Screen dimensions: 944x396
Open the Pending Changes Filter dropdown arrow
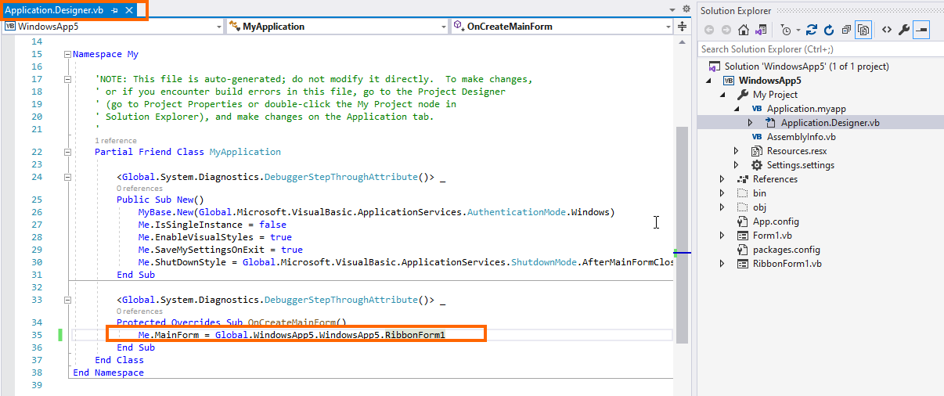(x=798, y=31)
